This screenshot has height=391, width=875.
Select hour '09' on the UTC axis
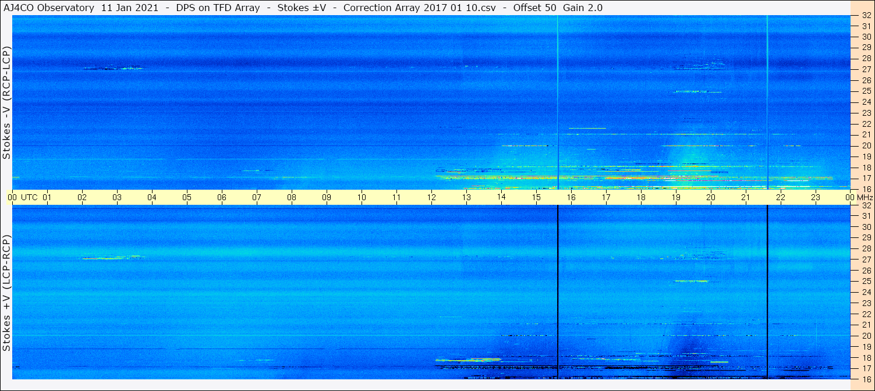[x=327, y=197]
